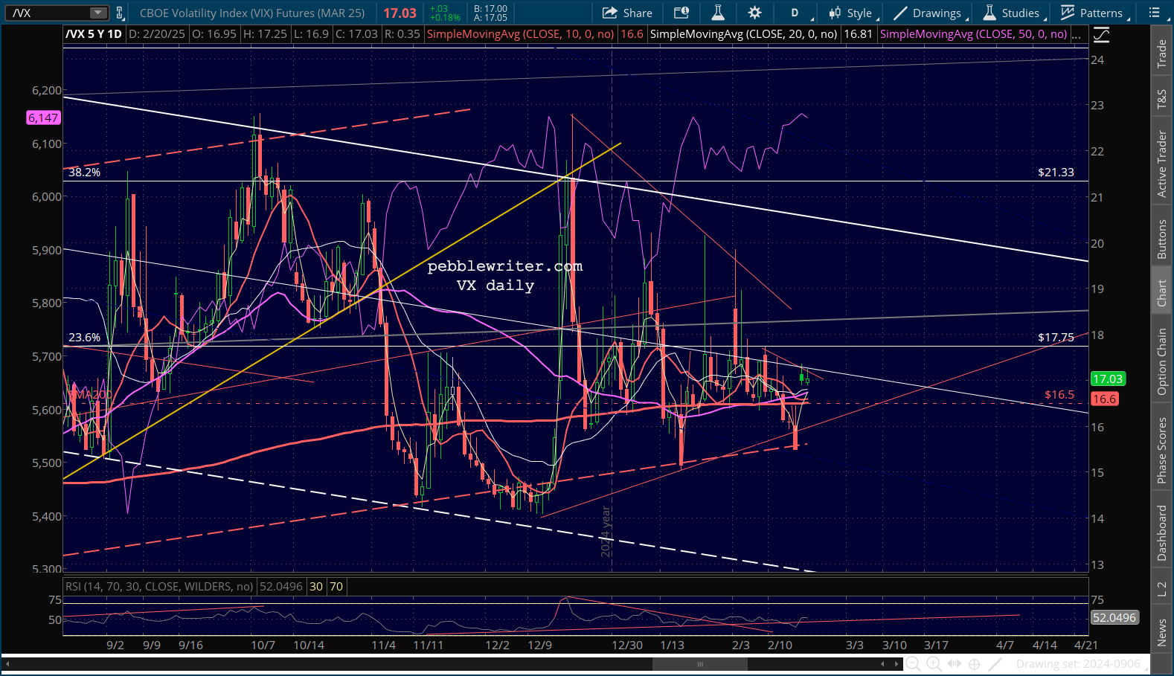Image resolution: width=1174 pixels, height=676 pixels.
Task: Select the SimpleMovingAvg (CLOSE, 50, 0, no) label
Action: pos(973,34)
